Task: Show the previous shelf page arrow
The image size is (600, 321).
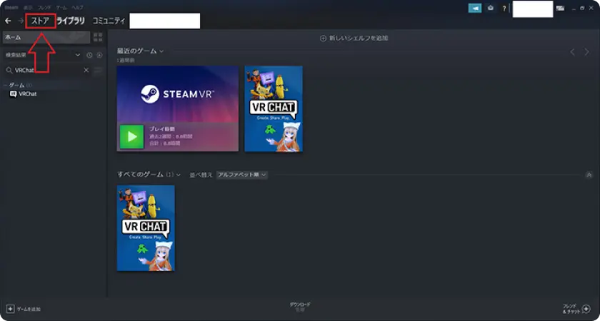Action: pos(572,52)
